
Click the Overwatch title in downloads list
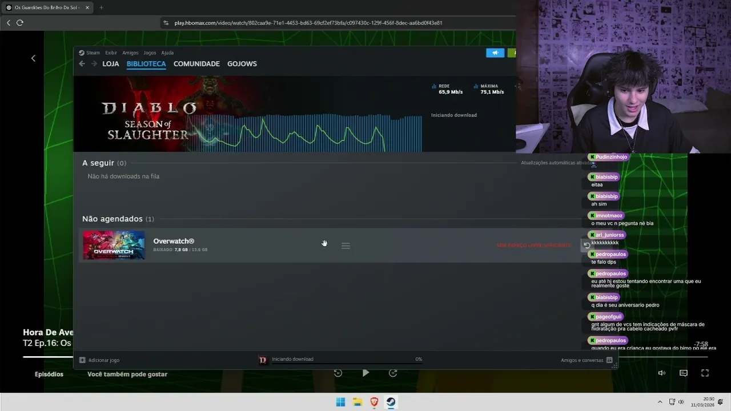[174, 241]
